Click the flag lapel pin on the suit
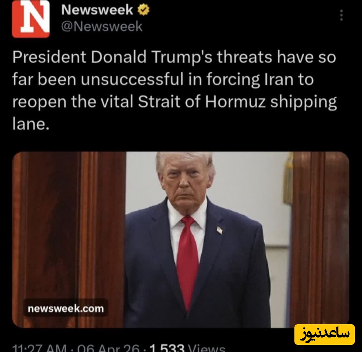362x352 pixels. click(220, 231)
